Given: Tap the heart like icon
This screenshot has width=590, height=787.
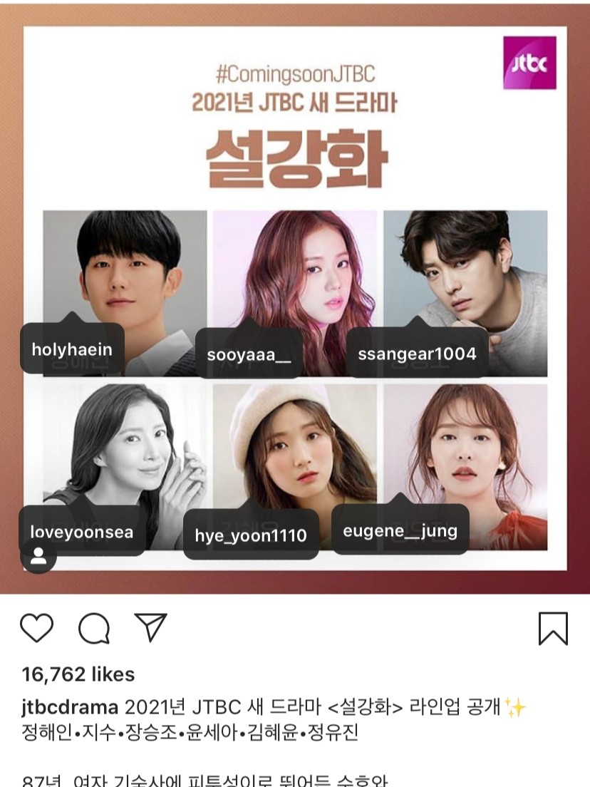Looking at the screenshot, I should click(x=36, y=627).
